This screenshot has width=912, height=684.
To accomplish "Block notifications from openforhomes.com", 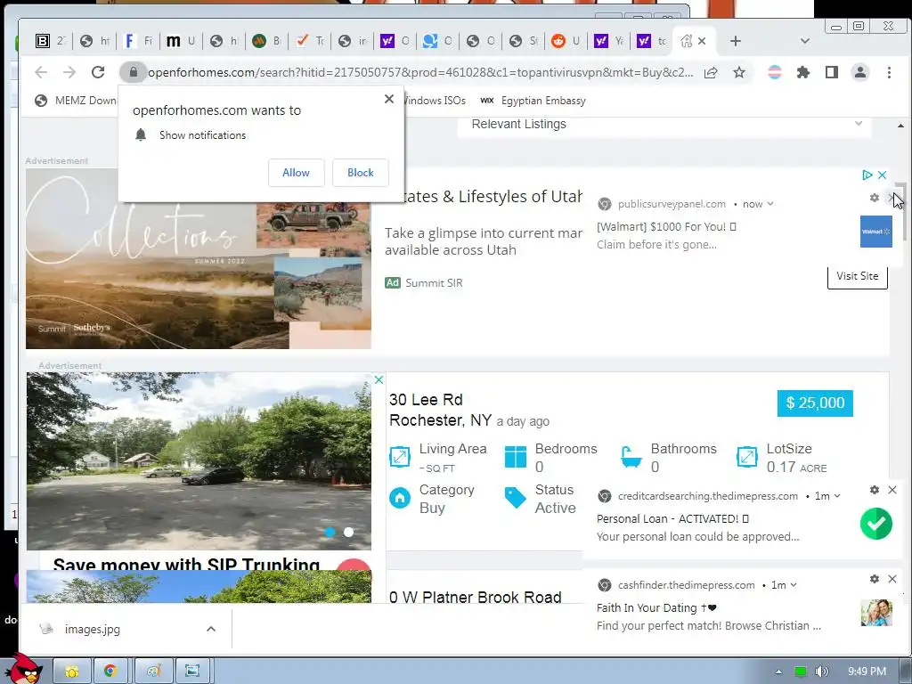I will 361,173.
